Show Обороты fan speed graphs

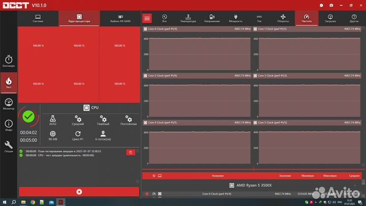[283, 18]
